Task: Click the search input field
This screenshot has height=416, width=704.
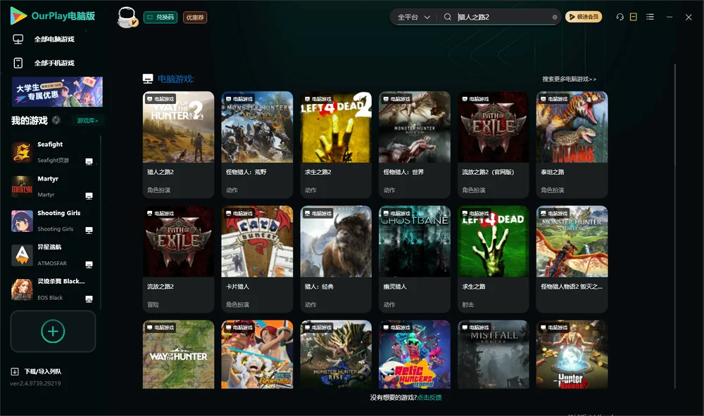Action: pos(504,17)
